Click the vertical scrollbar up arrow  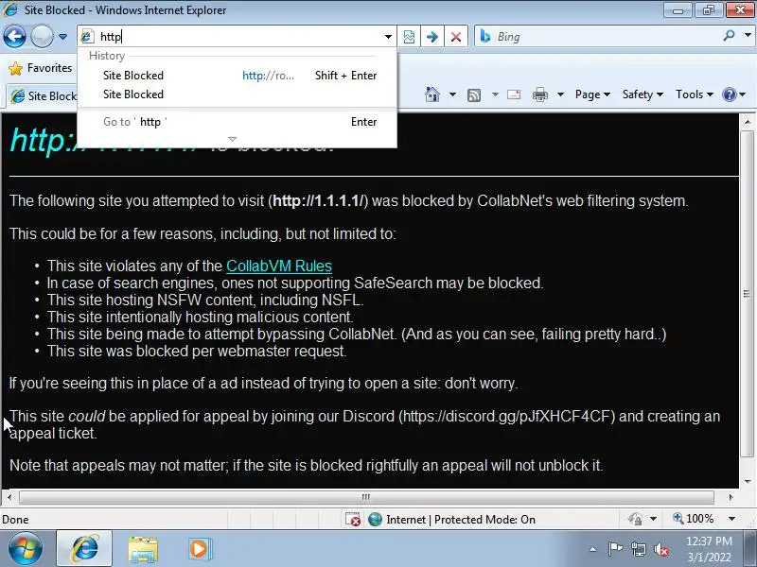click(x=748, y=121)
